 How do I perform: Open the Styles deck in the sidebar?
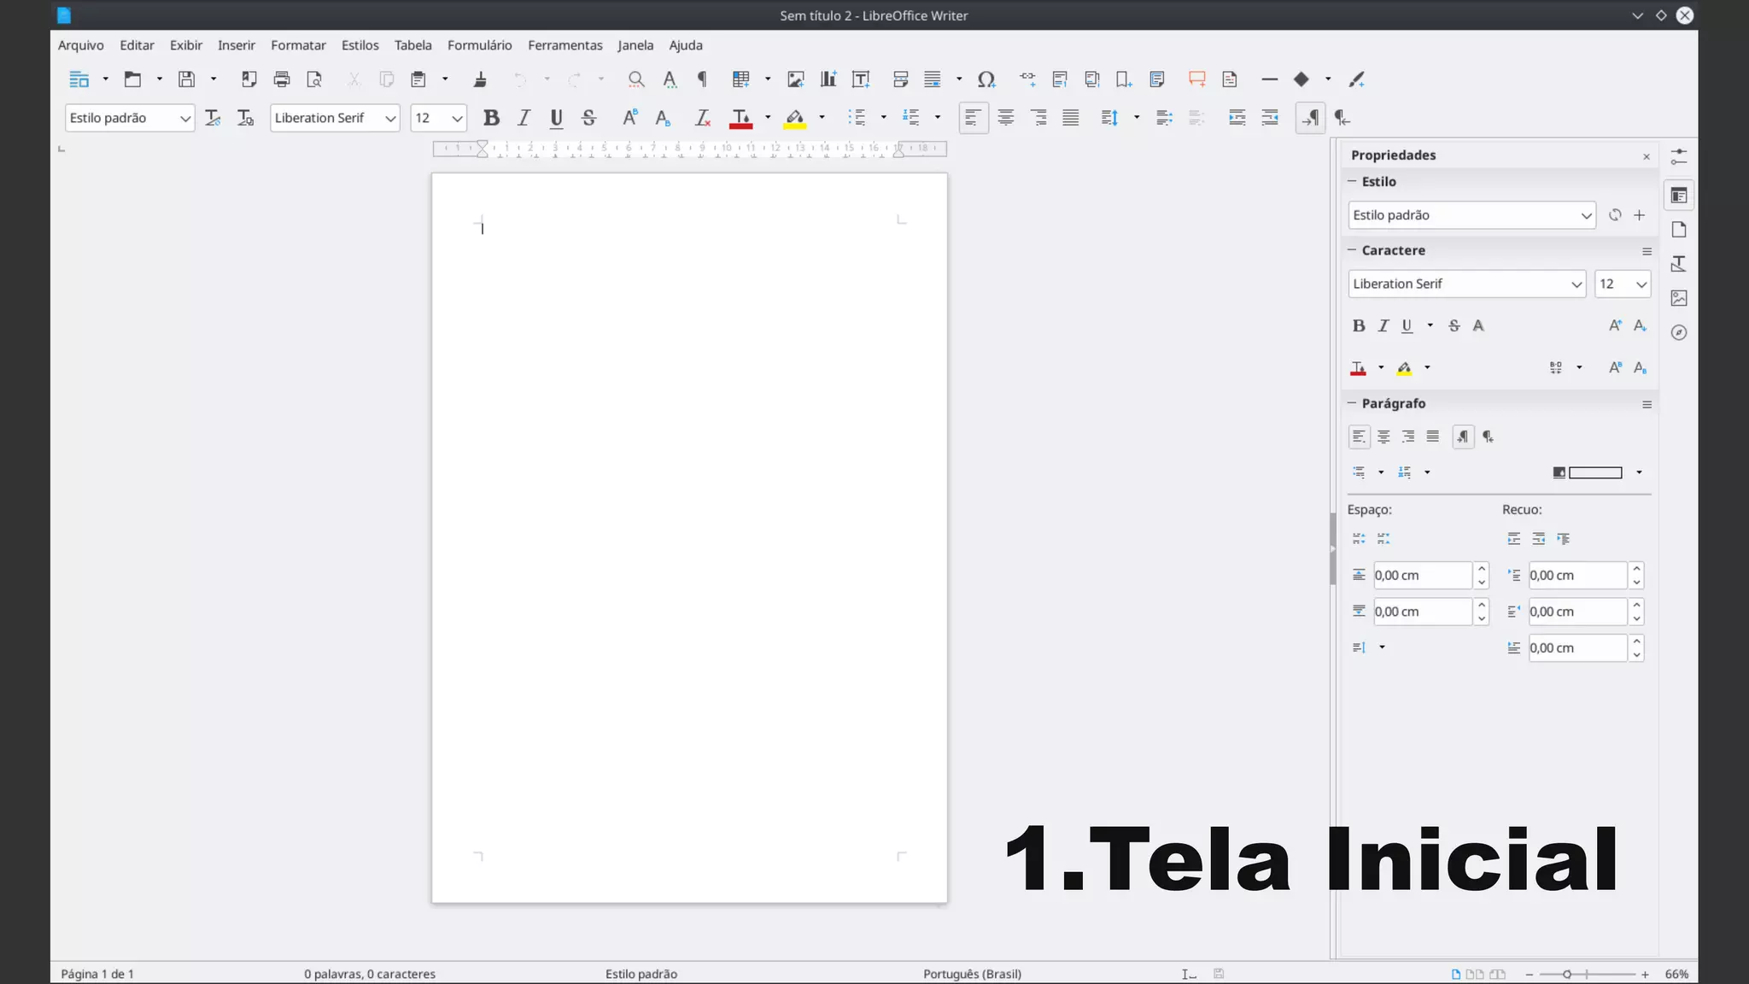point(1679,264)
